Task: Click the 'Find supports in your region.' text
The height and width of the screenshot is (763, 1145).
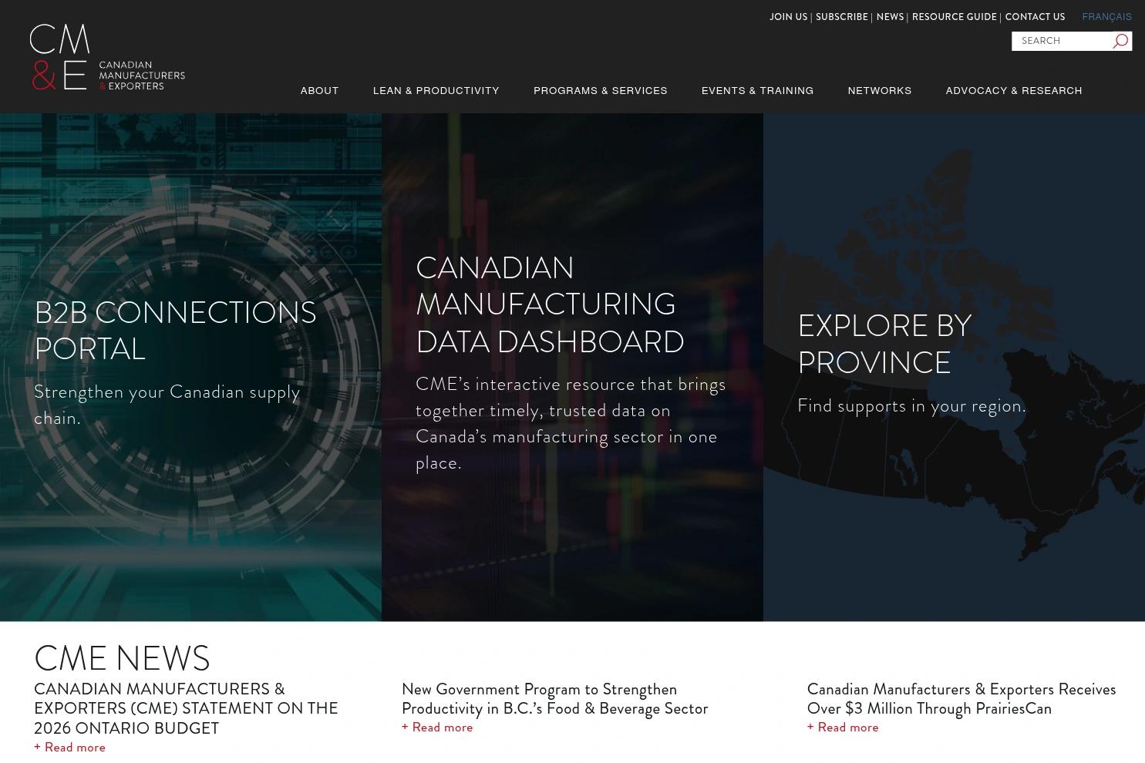Action: (x=911, y=405)
